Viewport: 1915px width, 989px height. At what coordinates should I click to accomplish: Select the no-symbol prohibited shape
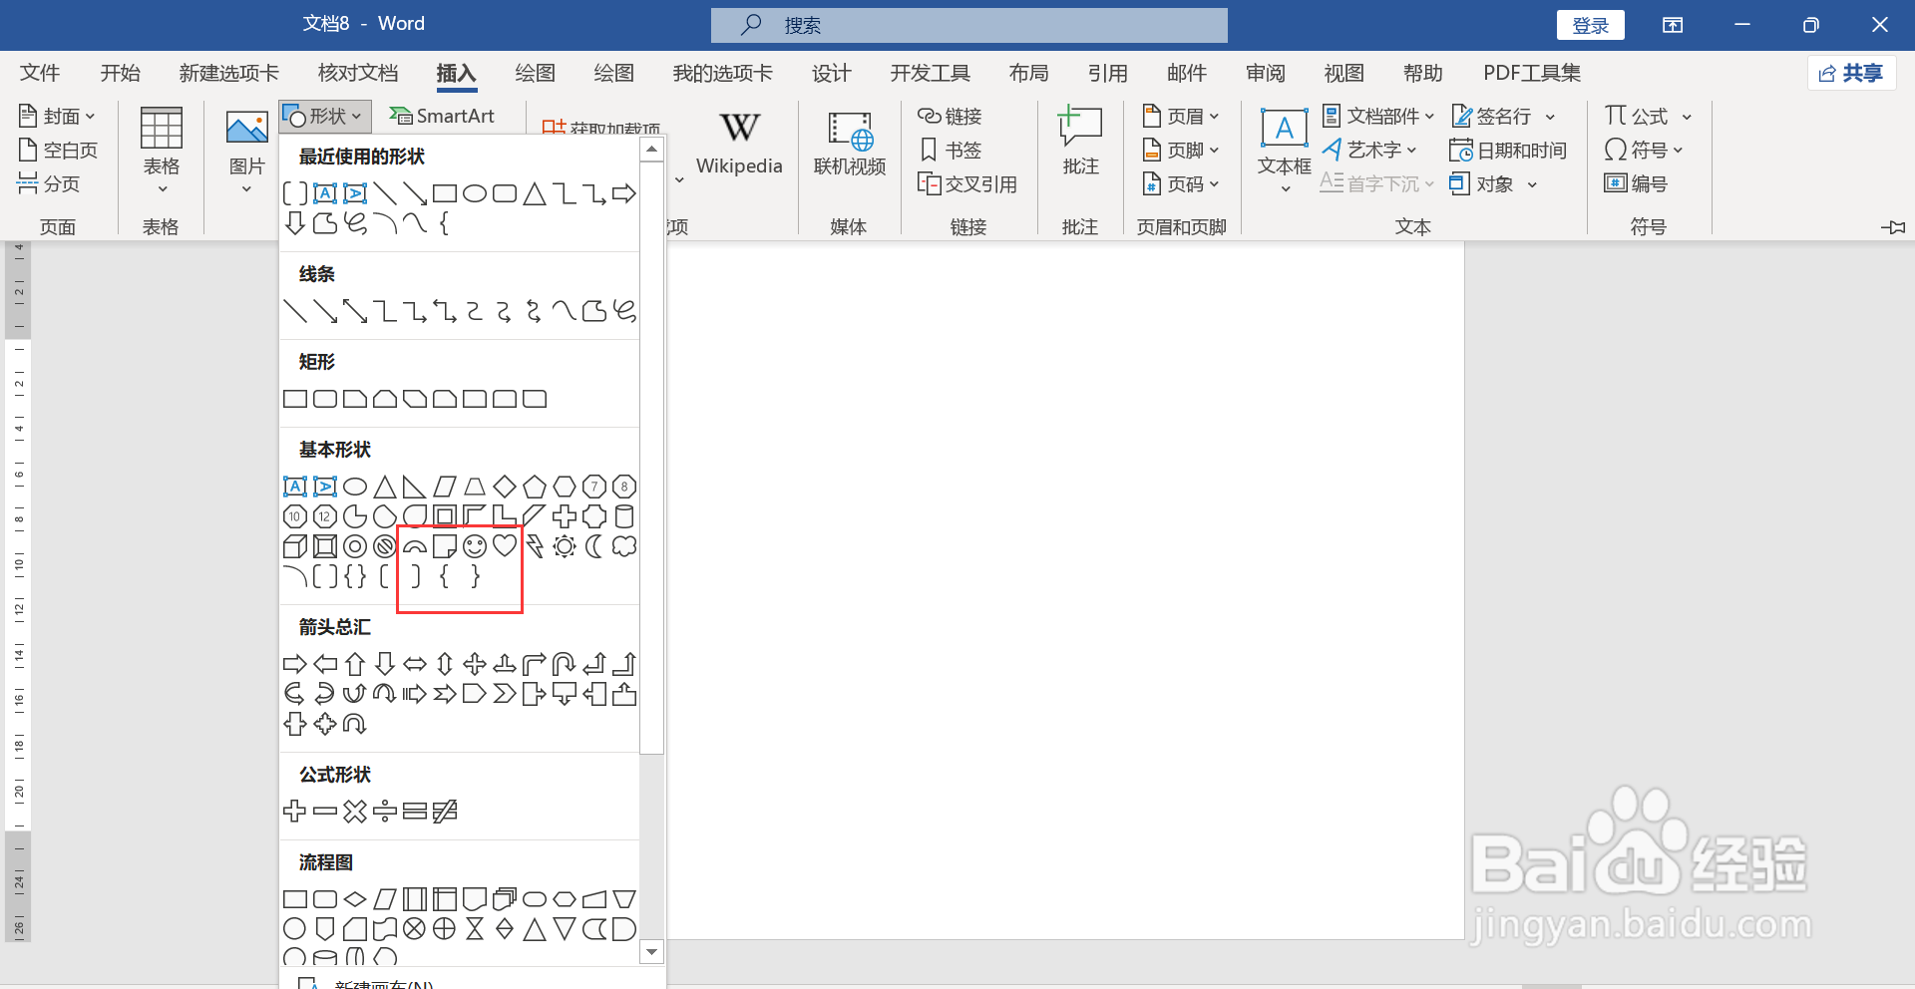(x=385, y=546)
